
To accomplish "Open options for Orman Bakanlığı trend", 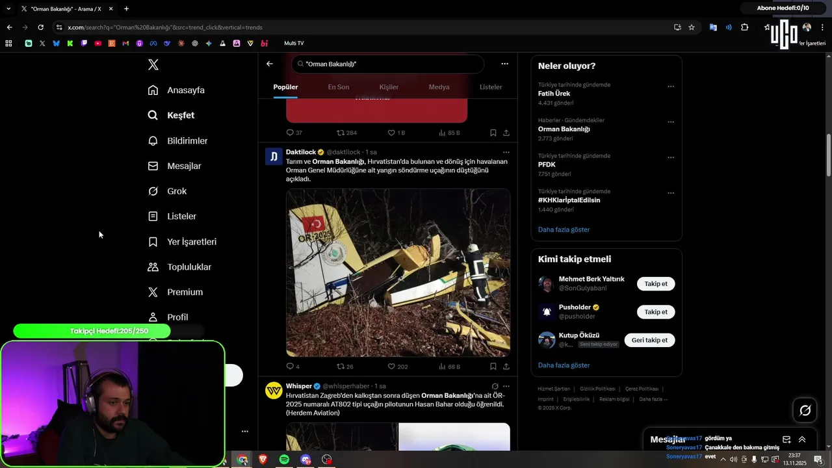I will 671,122.
